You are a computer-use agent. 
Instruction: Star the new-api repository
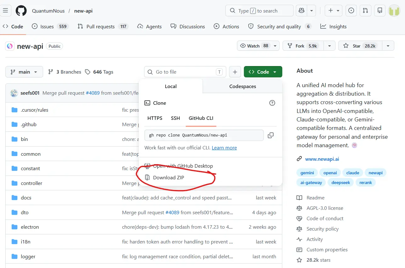pyautogui.click(x=360, y=46)
